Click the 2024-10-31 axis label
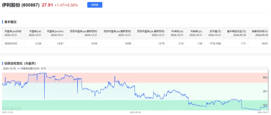Screen dimensions: 271x115 pos(263,112)
